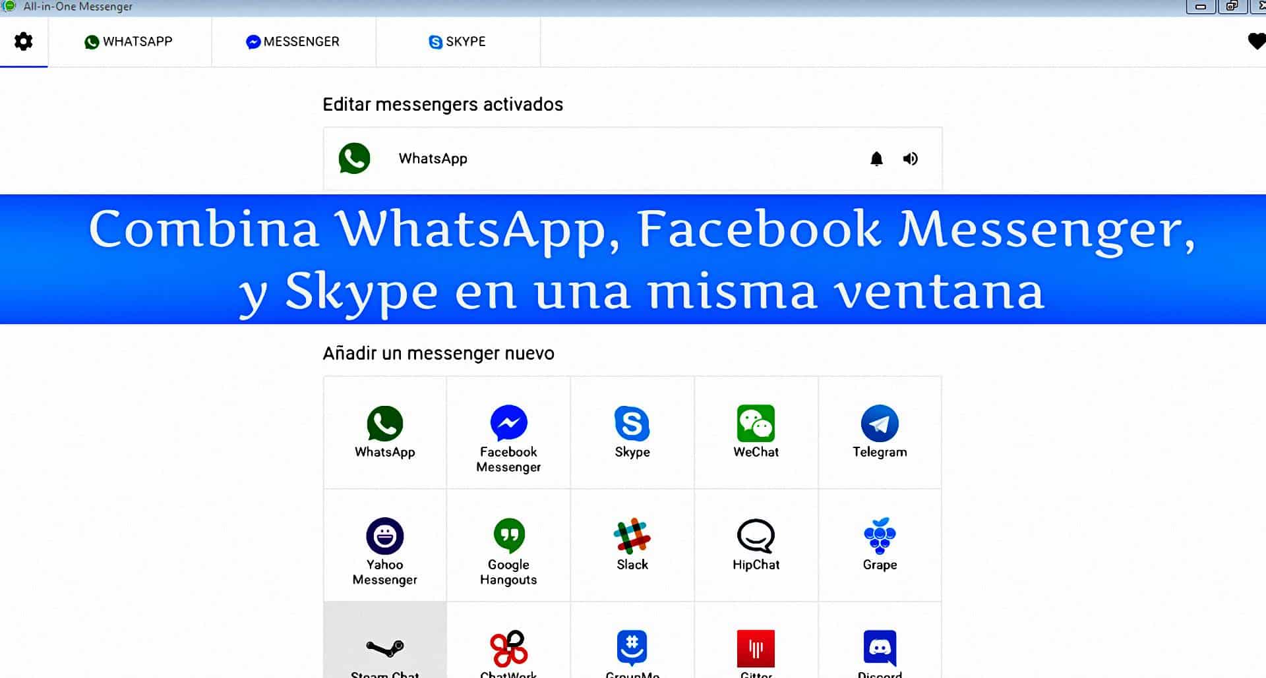Add GroupMe as a messenger
Screen dimensions: 1266x678
[632, 649]
